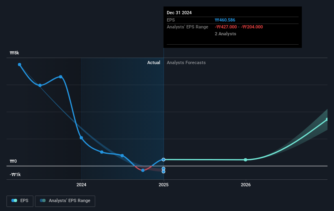Select the first EPS data point at chart start
Image resolution: width=334 pixels, height=211 pixels.
(20, 65)
